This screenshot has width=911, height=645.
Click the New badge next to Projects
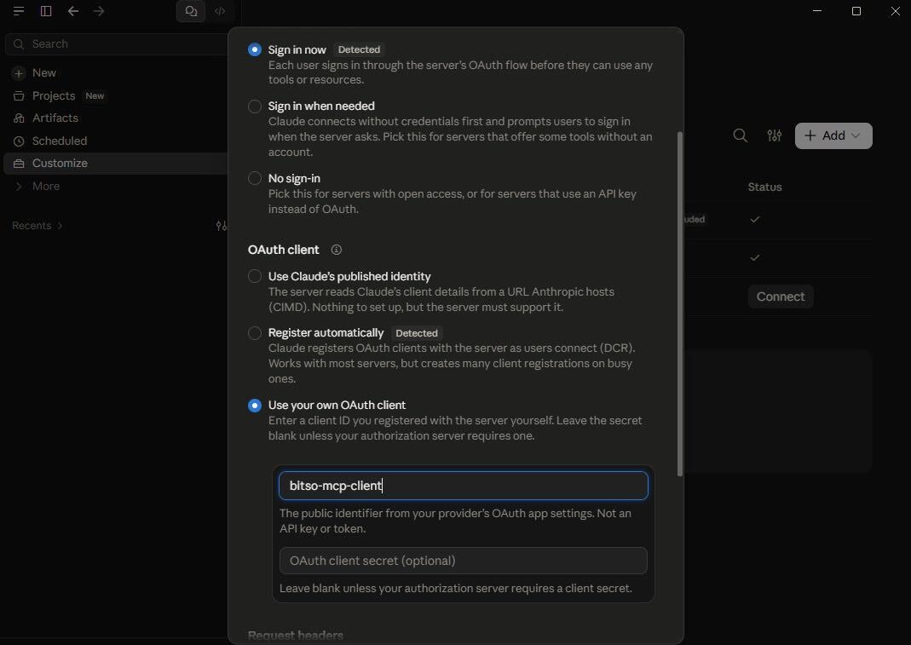(x=95, y=96)
